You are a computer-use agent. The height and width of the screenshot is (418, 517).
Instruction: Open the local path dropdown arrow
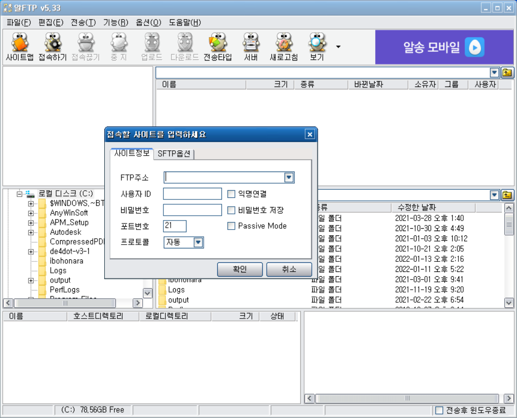tap(494, 195)
